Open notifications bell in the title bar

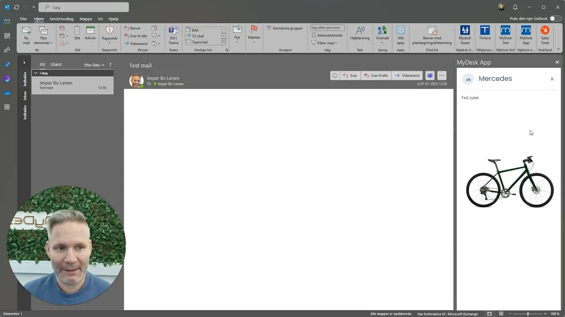click(515, 7)
